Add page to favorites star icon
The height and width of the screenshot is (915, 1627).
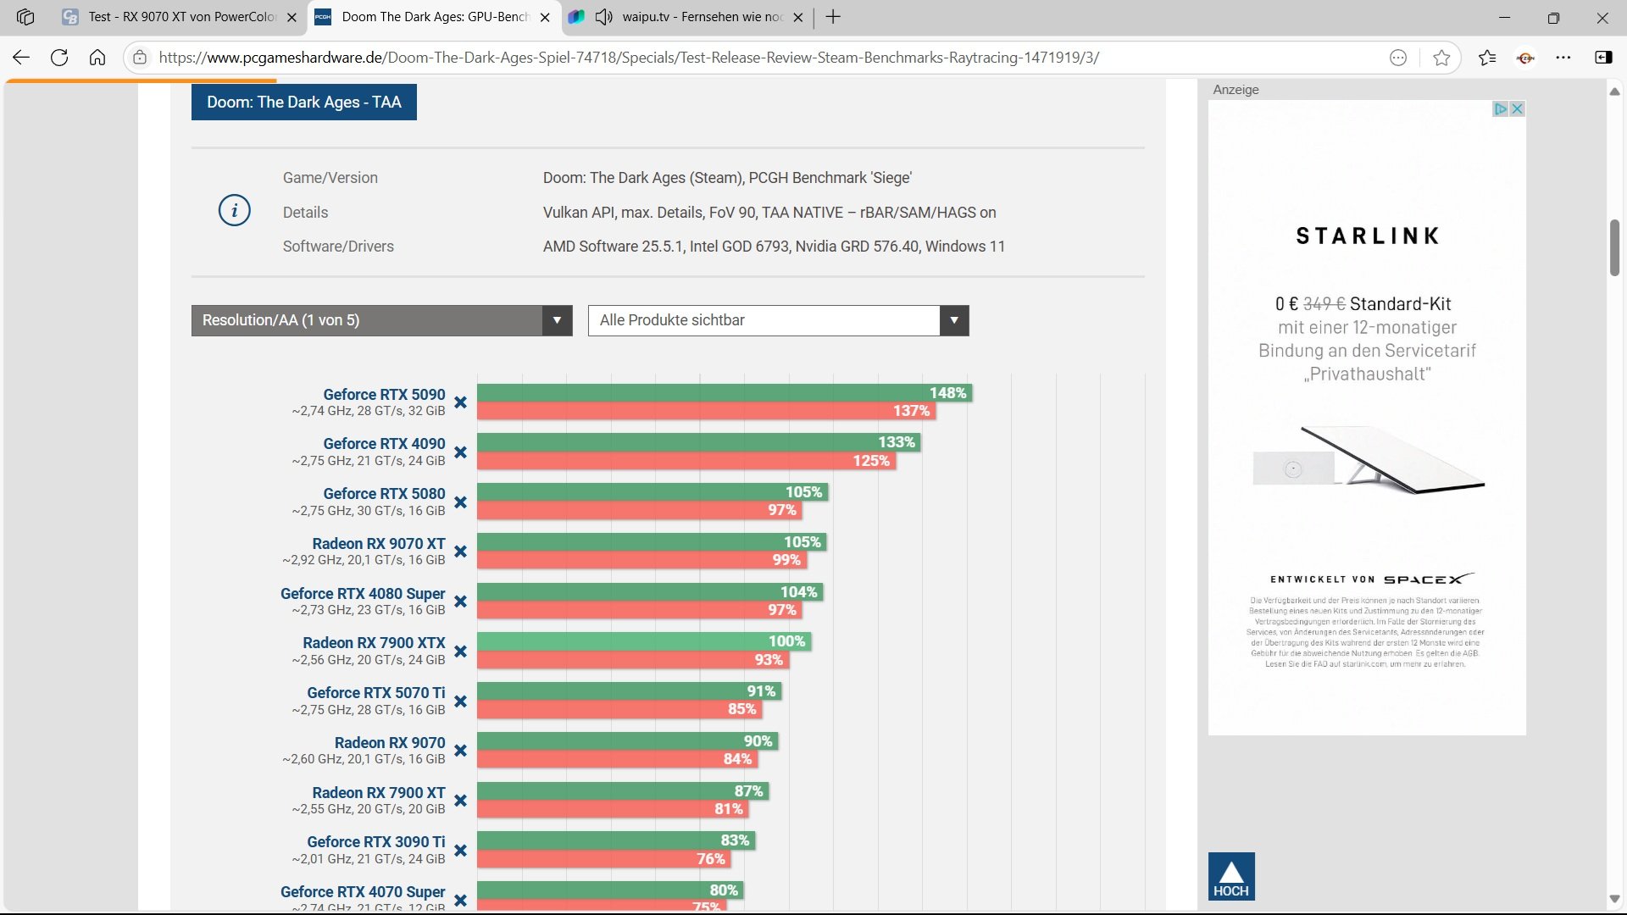(x=1441, y=58)
